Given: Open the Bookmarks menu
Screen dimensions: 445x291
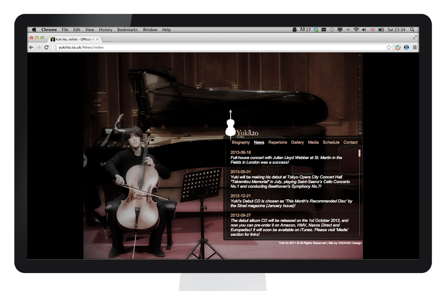Looking at the screenshot, I should tap(127, 29).
